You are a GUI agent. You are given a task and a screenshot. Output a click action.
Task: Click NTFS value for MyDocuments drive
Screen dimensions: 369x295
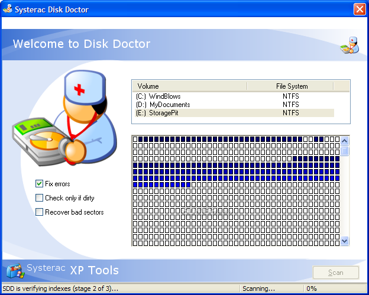click(x=291, y=105)
